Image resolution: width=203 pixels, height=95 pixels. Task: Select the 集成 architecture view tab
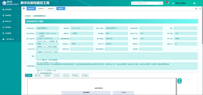(75, 75)
